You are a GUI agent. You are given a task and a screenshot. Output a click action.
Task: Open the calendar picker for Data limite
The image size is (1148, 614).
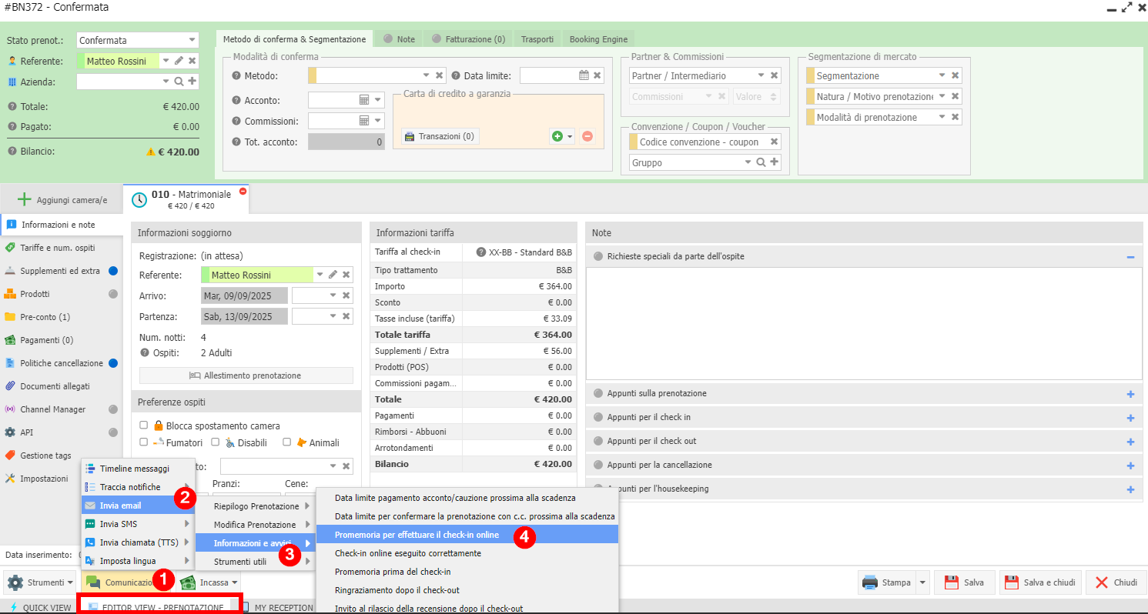[x=584, y=75]
